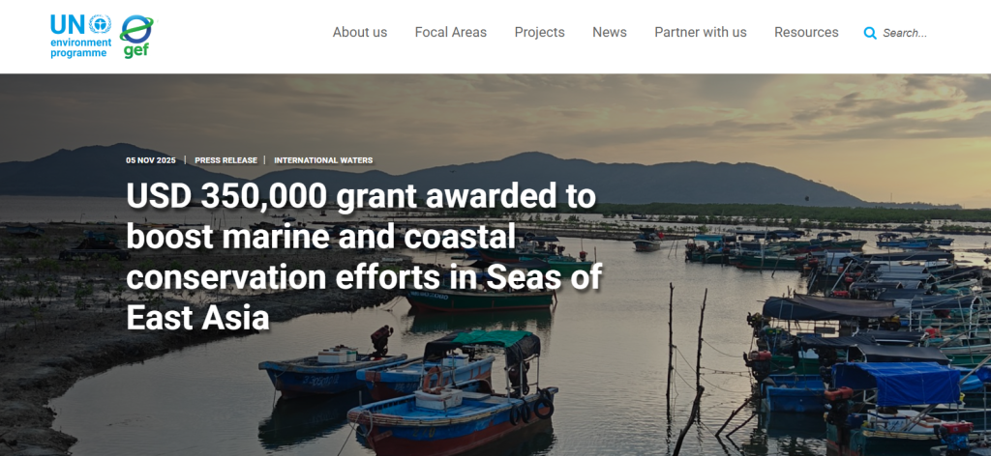Viewport: 991px width, 456px height.
Task: Click the blue magnifying glass search icon
Action: click(x=870, y=33)
